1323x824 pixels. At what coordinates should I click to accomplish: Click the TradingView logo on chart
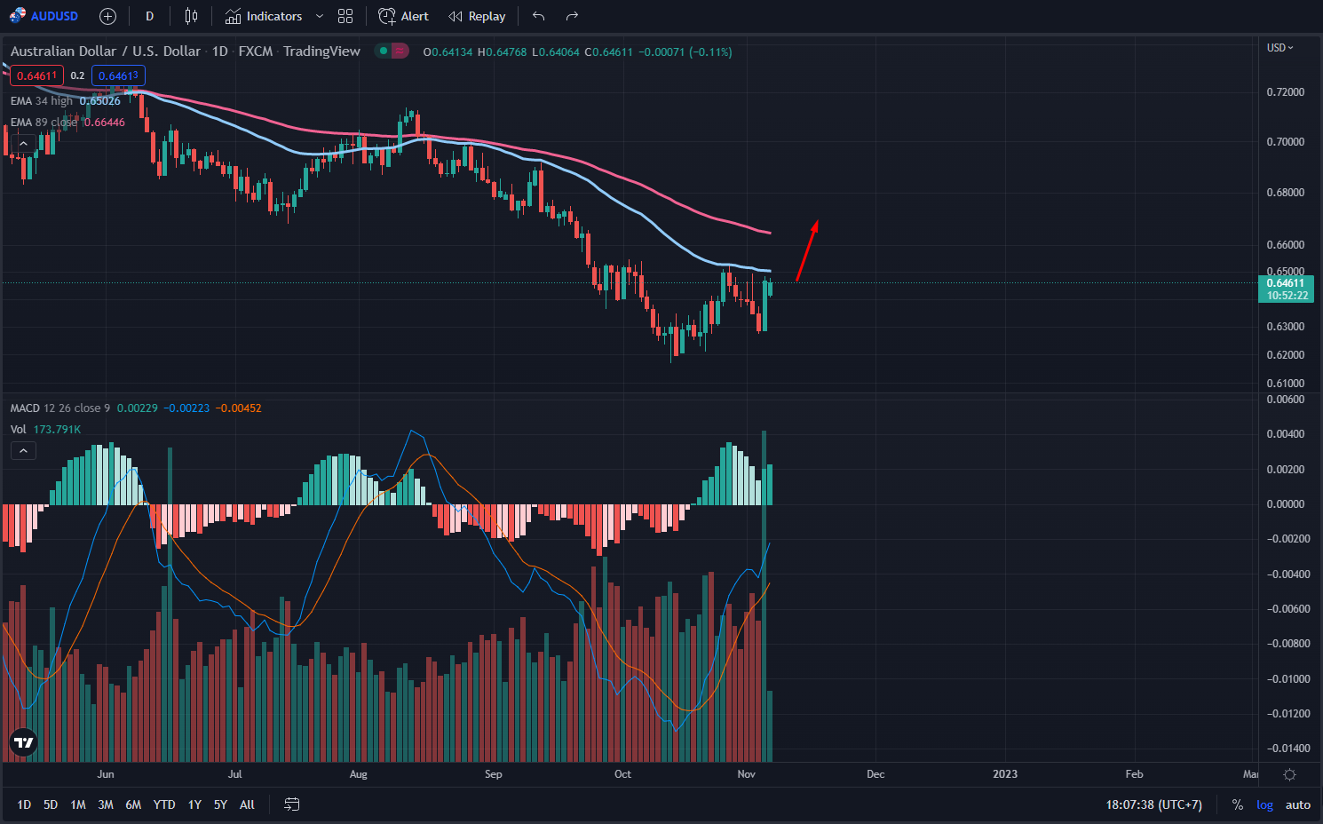point(23,742)
